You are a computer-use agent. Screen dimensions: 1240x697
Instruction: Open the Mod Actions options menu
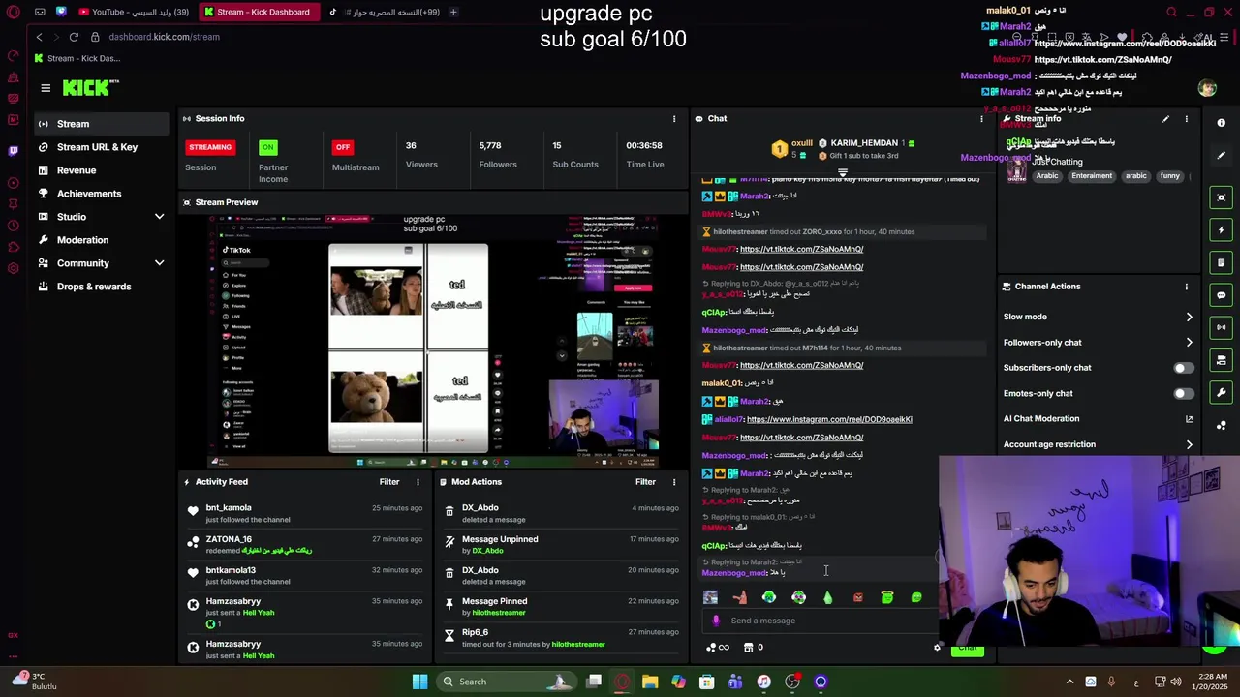click(674, 482)
